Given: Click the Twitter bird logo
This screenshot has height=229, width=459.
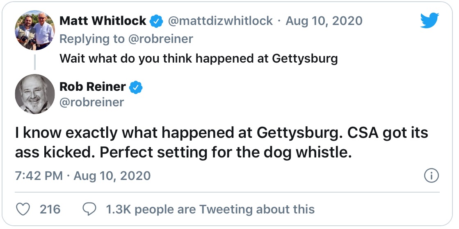Looking at the screenshot, I should click(429, 20).
